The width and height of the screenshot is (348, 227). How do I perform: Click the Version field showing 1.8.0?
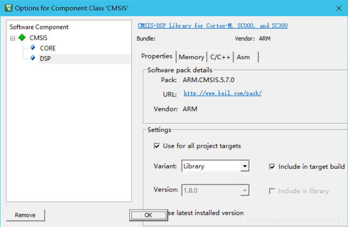click(x=215, y=190)
